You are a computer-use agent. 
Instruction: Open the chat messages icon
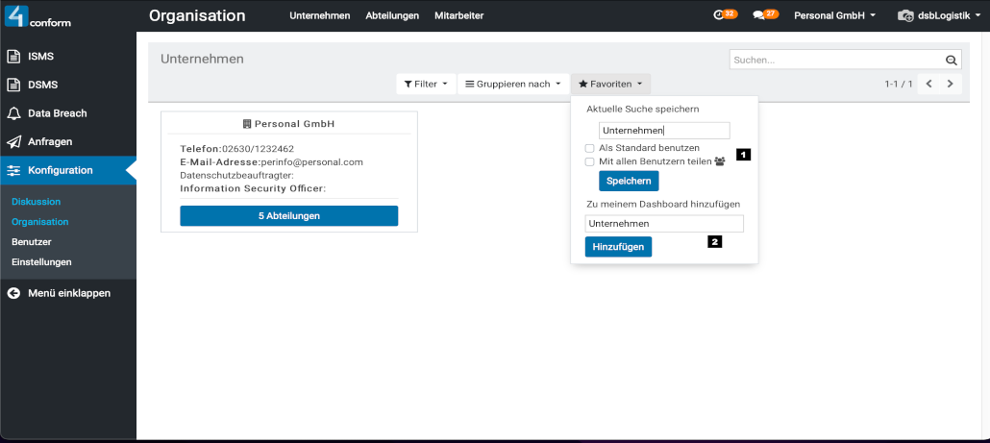point(760,15)
